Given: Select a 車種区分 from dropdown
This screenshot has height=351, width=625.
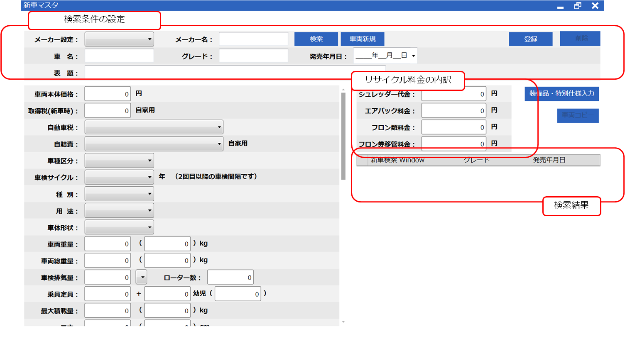Looking at the screenshot, I should tap(119, 161).
